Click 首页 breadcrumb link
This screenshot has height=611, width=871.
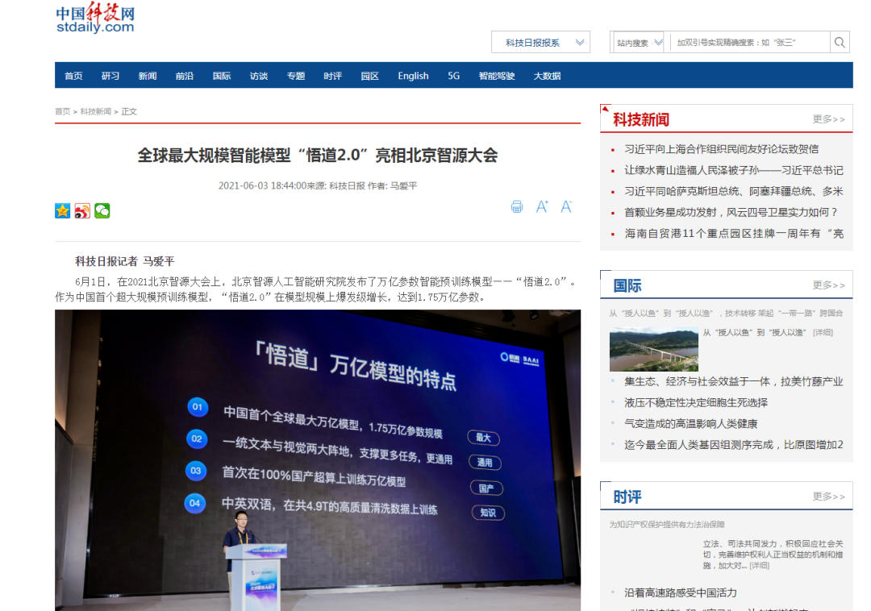[x=62, y=111]
